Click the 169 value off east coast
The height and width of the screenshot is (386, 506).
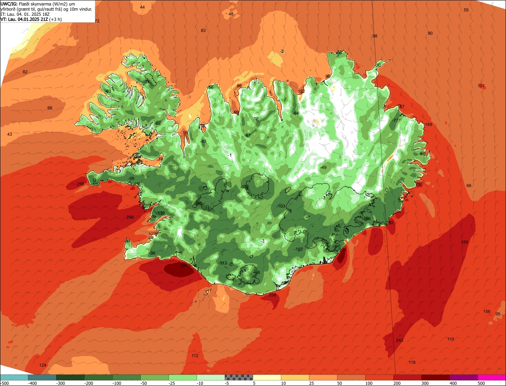click(x=429, y=125)
